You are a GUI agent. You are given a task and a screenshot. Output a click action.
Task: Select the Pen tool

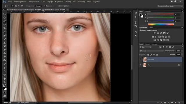pos(5,64)
